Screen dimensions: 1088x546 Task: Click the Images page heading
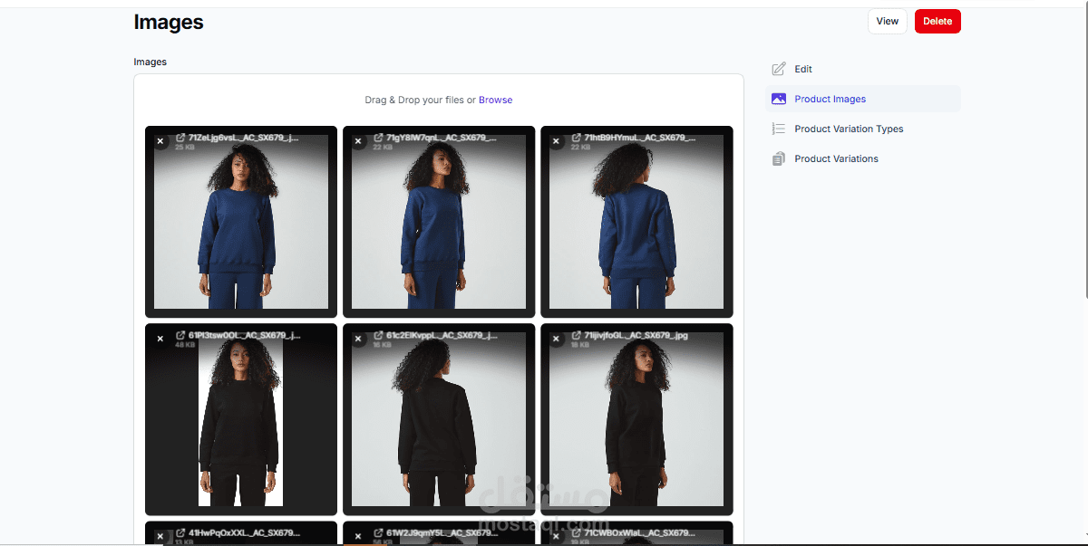tap(169, 23)
